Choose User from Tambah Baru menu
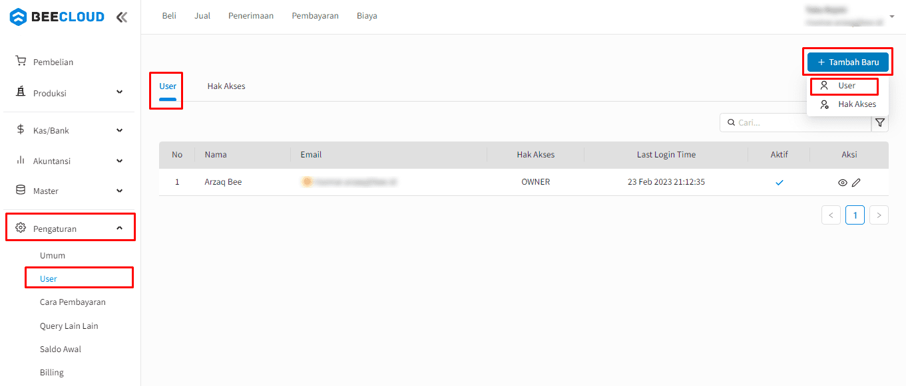Viewport: 906px width, 386px height. [x=847, y=86]
